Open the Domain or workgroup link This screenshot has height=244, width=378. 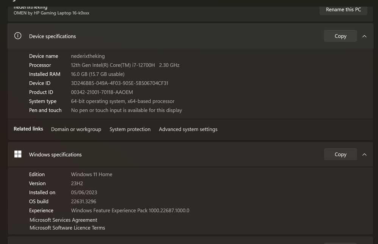tap(76, 129)
